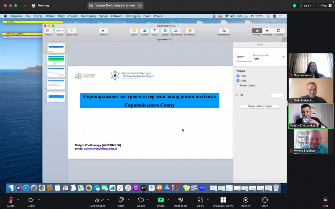The height and width of the screenshot is (209, 335).
Task: Expand the Tło disclosure triangle
Action: (237, 95)
